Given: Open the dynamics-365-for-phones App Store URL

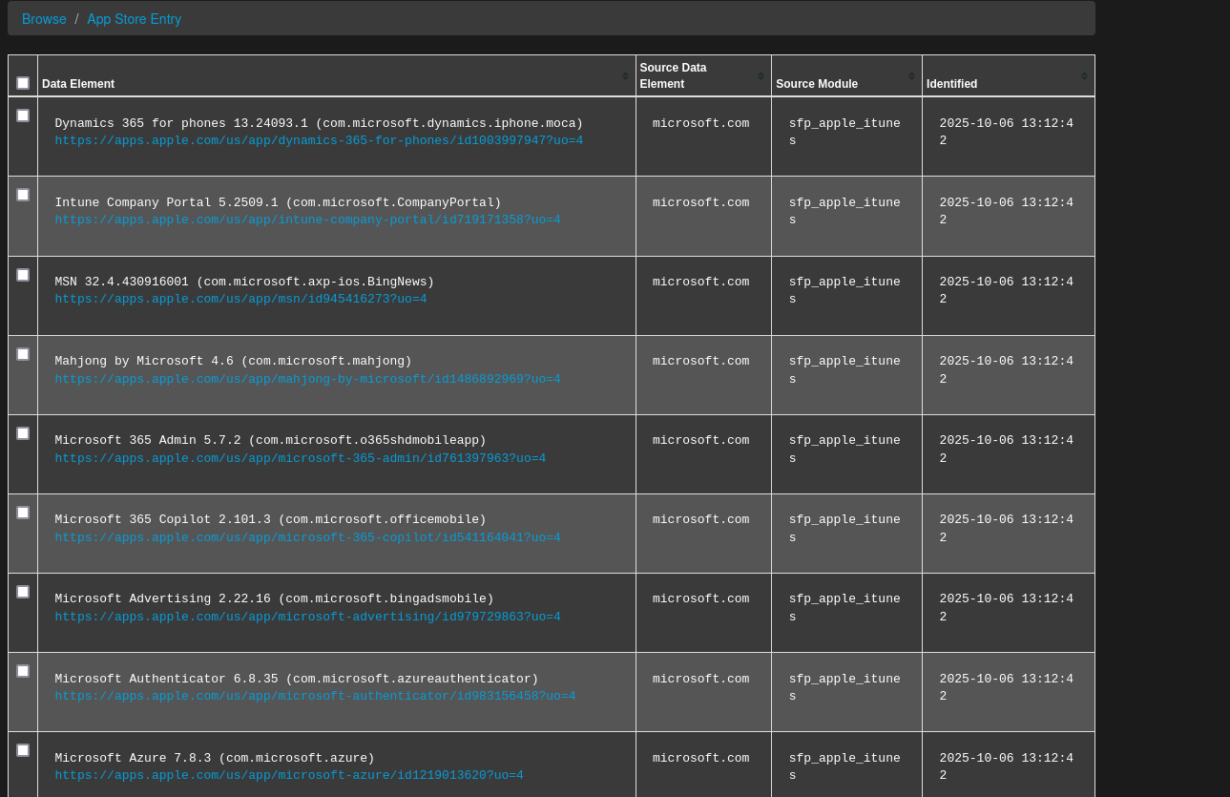Looking at the screenshot, I should click(319, 141).
